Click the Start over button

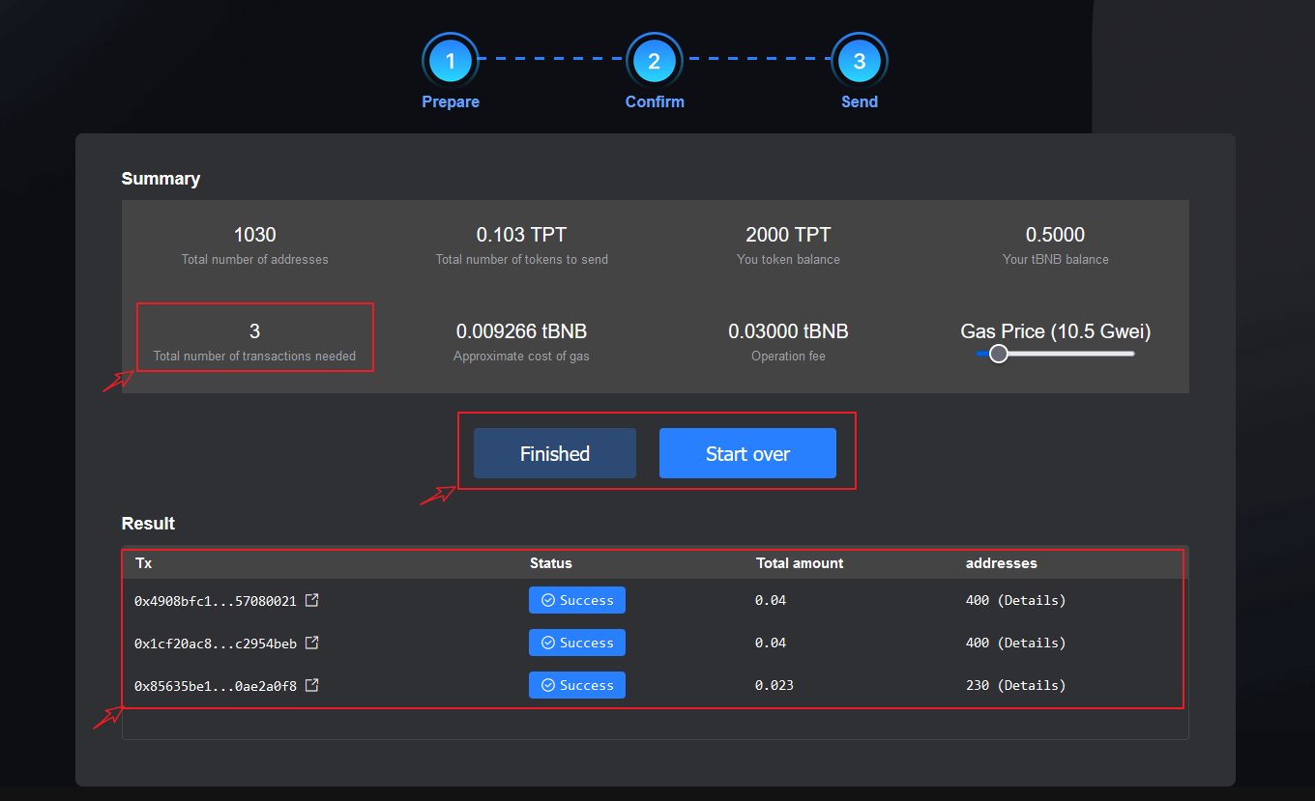click(747, 453)
